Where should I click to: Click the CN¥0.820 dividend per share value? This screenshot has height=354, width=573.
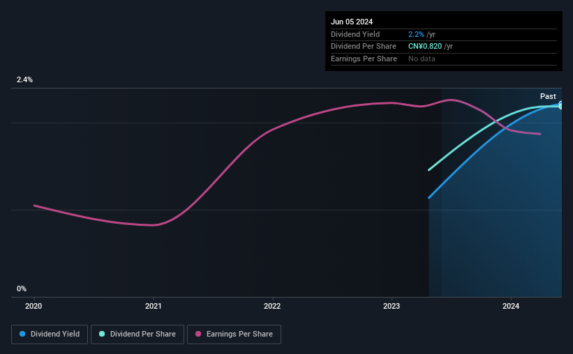point(425,47)
